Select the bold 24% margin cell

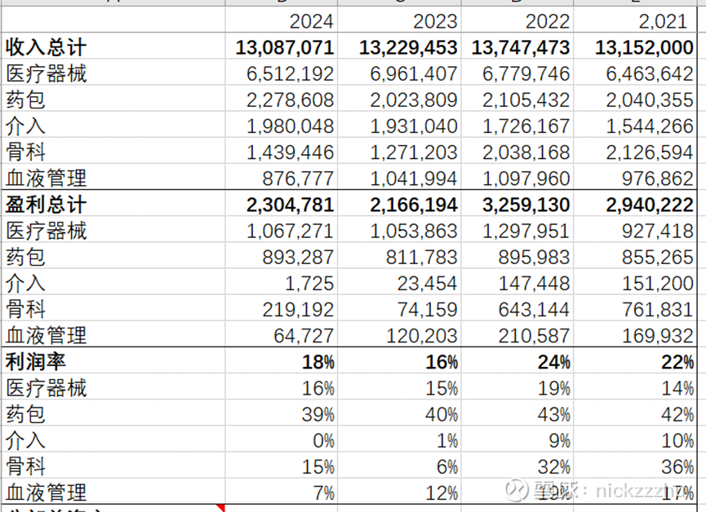click(x=517, y=362)
